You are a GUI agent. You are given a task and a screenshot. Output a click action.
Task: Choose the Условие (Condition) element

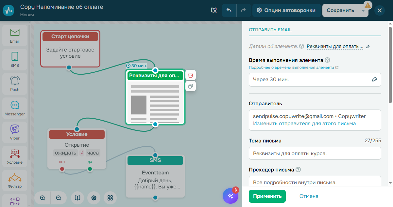(14, 156)
